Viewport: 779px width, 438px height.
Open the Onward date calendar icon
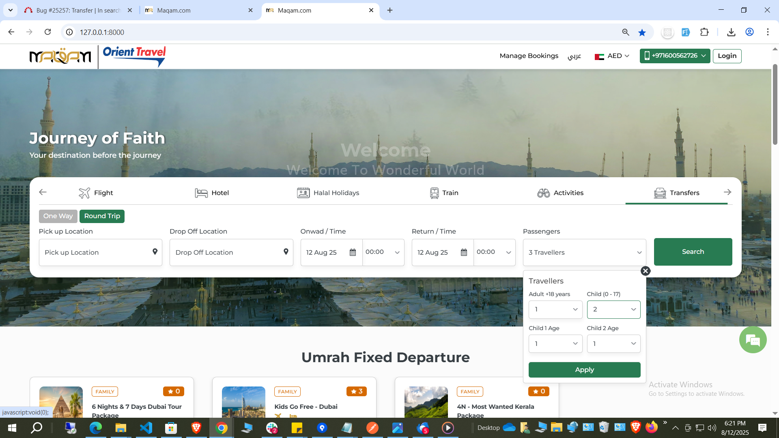pyautogui.click(x=353, y=252)
